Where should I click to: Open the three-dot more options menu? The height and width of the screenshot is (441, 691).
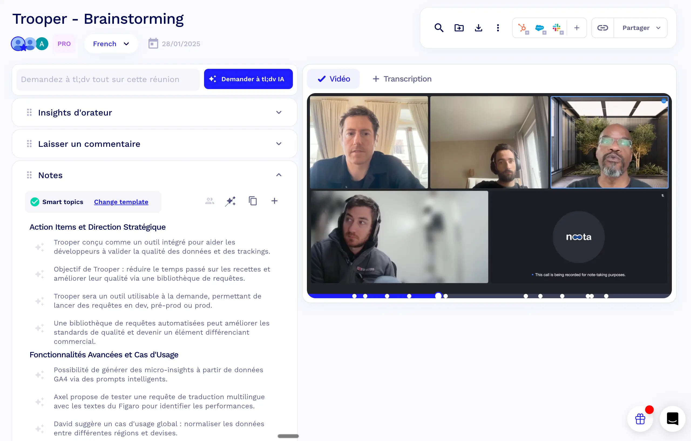pyautogui.click(x=498, y=28)
